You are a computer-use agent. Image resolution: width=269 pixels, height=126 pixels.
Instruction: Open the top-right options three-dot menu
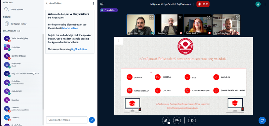click(x=265, y=4)
